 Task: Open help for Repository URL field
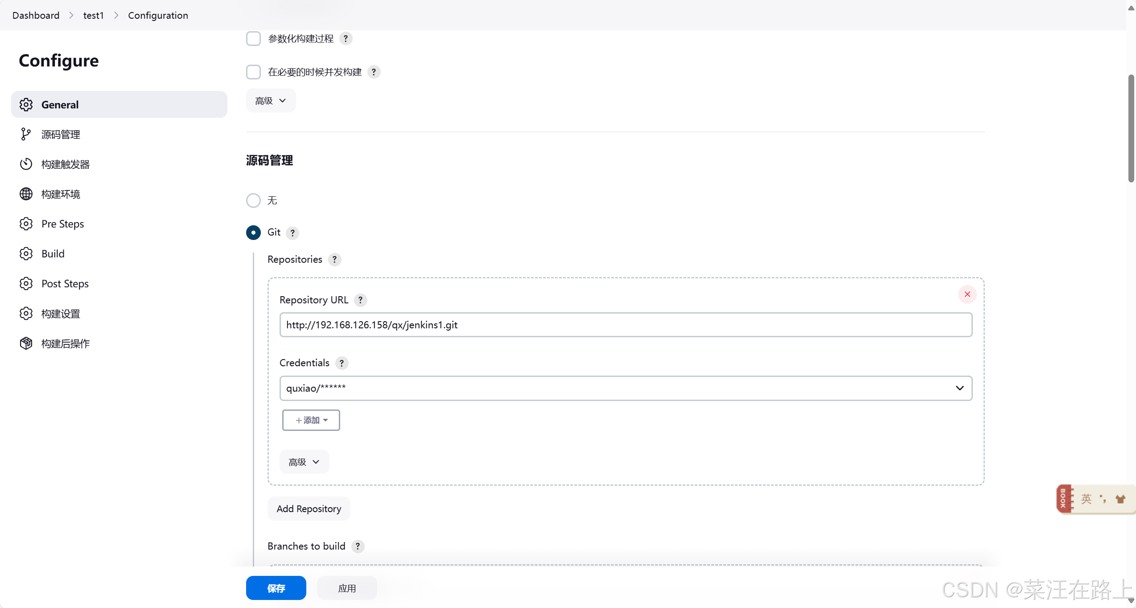[360, 300]
